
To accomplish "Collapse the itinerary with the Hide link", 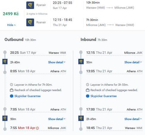I will (x=11, y=25).
